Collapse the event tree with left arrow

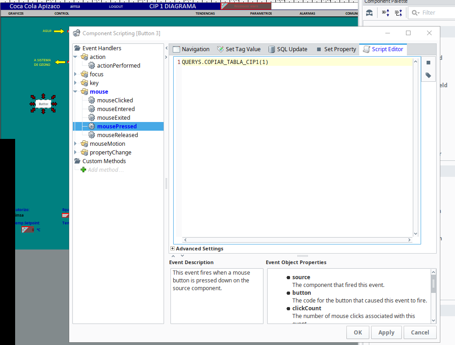(x=167, y=48)
